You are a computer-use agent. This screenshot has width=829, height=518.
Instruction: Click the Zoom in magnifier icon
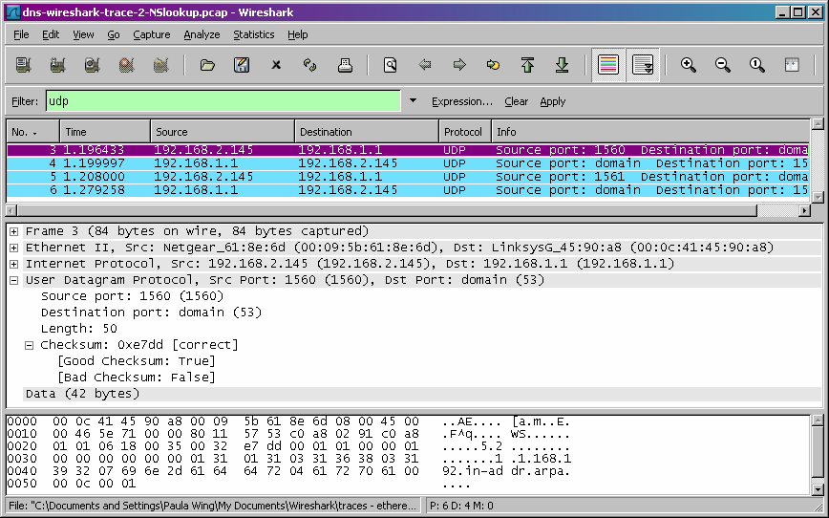(689, 65)
